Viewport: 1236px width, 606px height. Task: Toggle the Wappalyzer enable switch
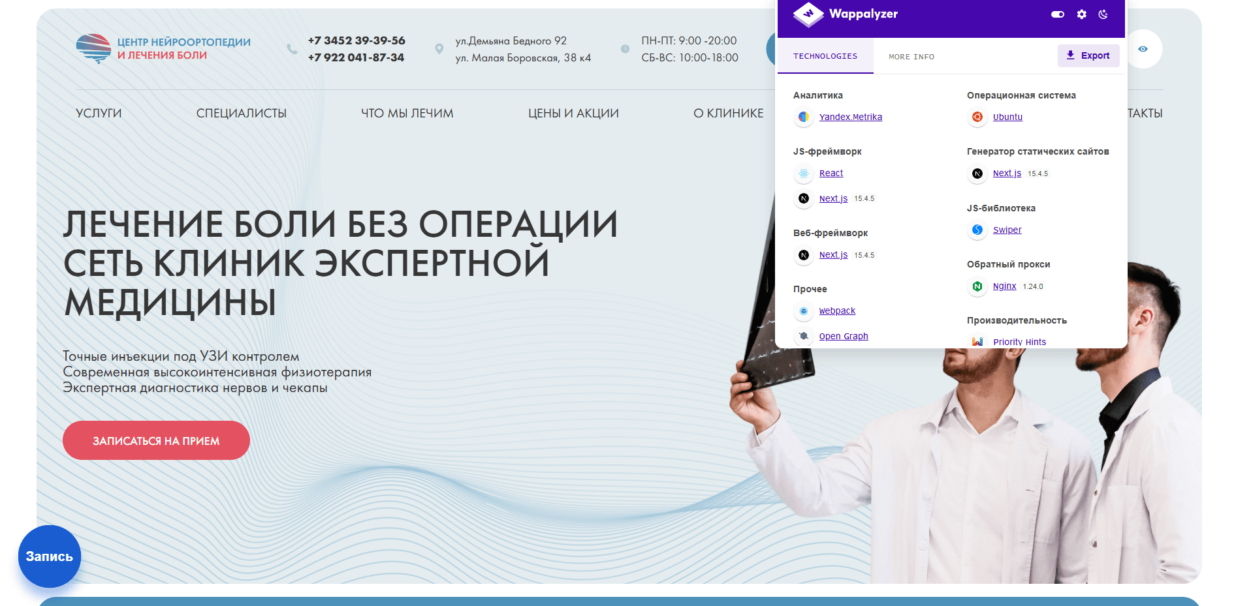1058,14
